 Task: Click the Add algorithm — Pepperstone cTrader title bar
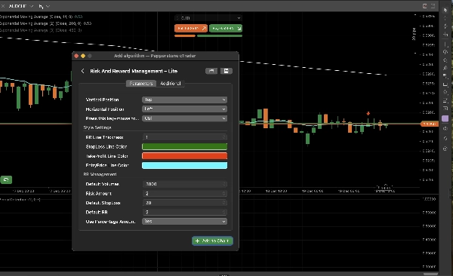click(x=155, y=56)
